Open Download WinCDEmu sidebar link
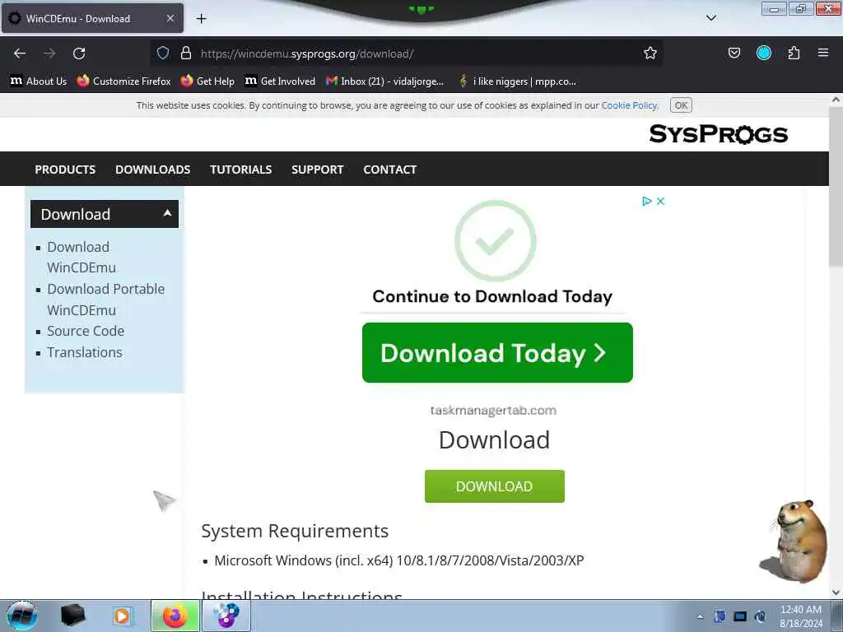 click(x=82, y=257)
